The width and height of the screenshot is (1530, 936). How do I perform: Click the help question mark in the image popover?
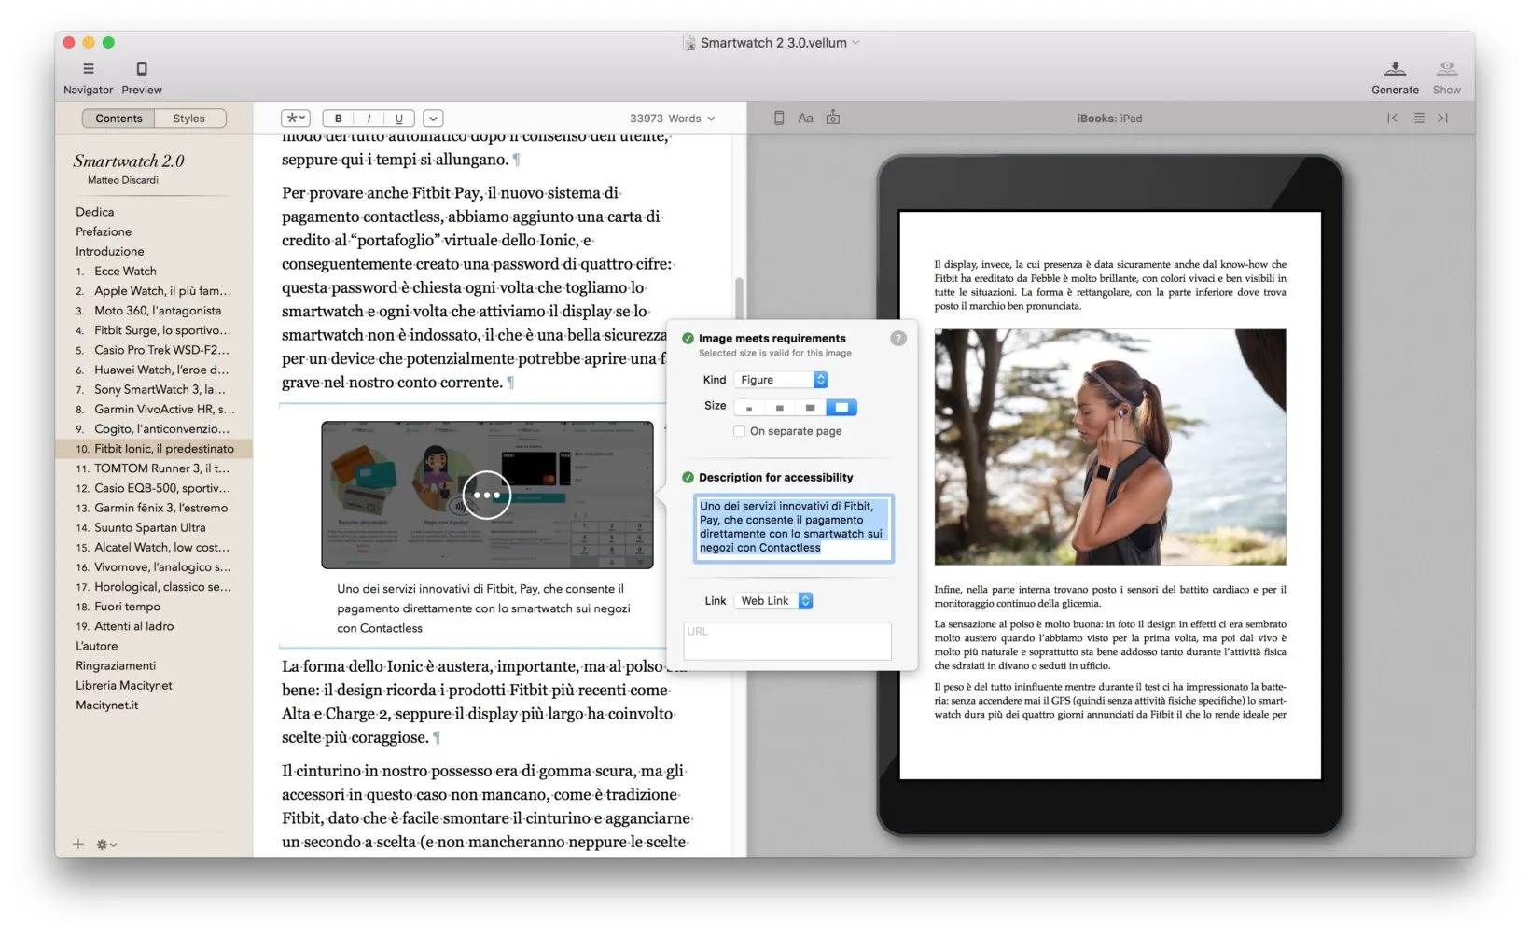click(897, 339)
